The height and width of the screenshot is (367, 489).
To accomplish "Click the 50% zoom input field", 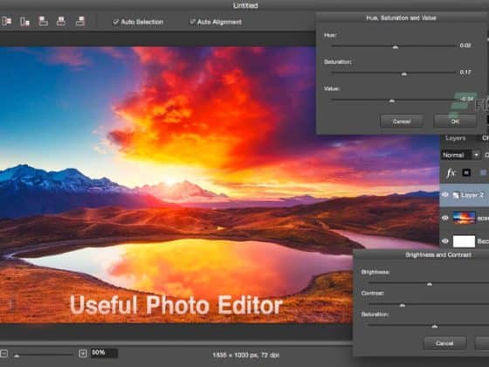I will (x=104, y=353).
